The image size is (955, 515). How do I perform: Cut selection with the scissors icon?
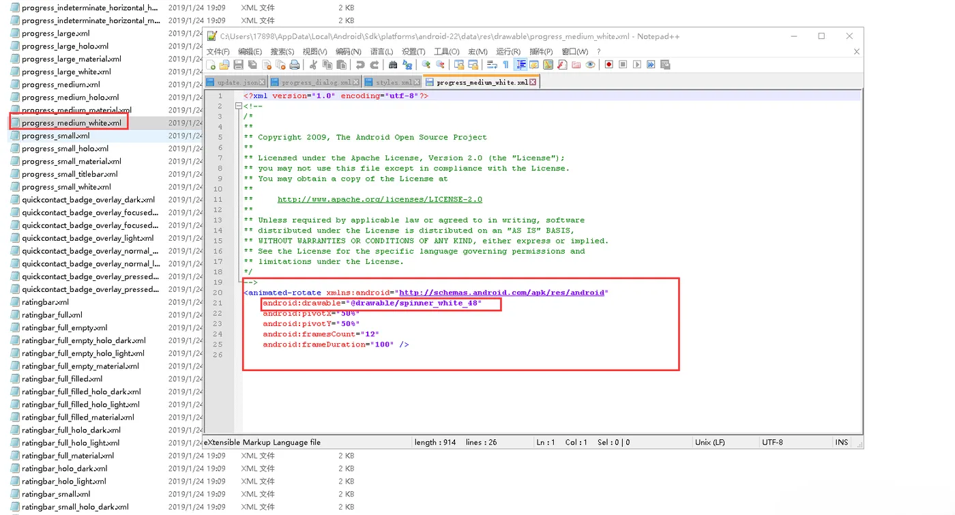313,65
